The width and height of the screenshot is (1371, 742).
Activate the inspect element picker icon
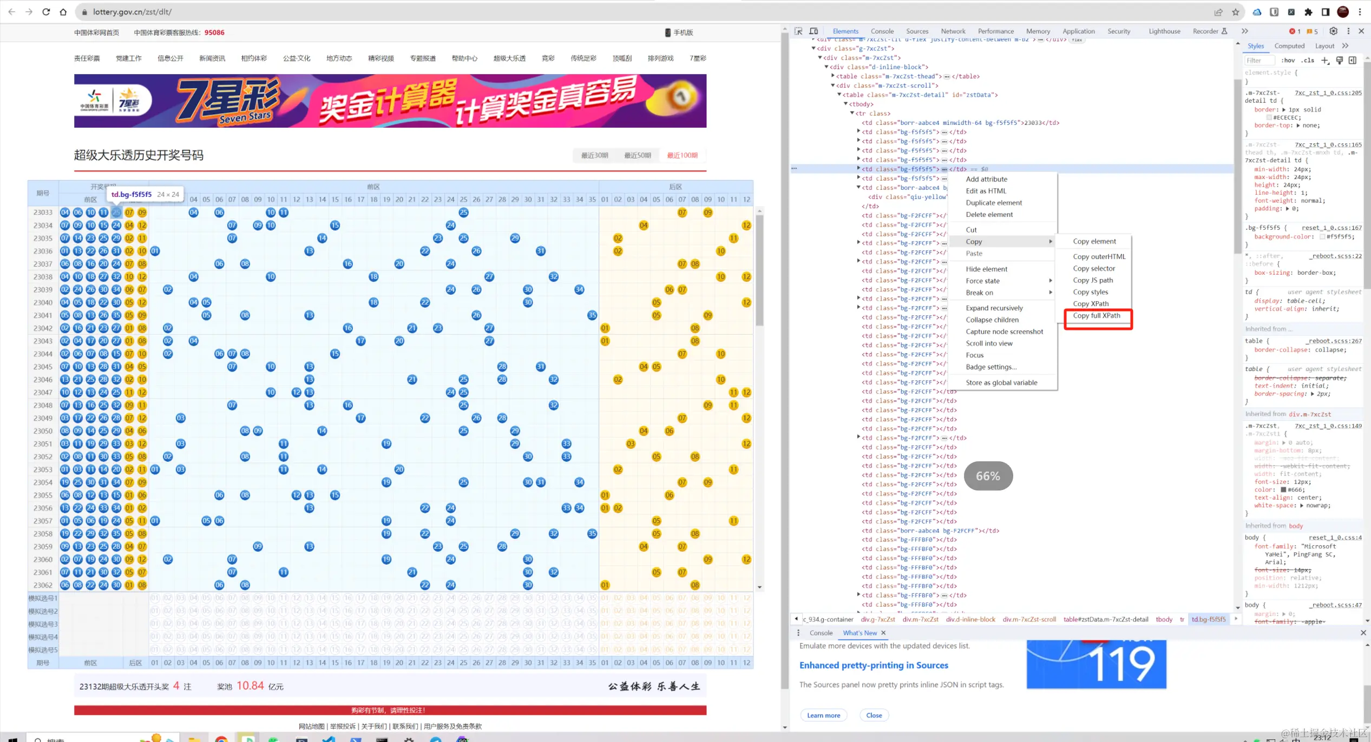(x=798, y=31)
